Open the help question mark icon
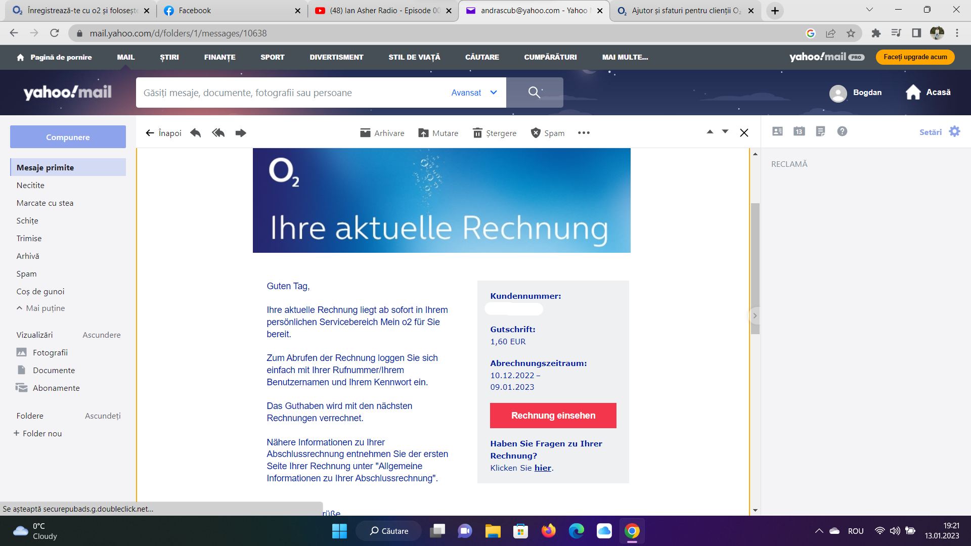The height and width of the screenshot is (546, 971). (x=842, y=131)
